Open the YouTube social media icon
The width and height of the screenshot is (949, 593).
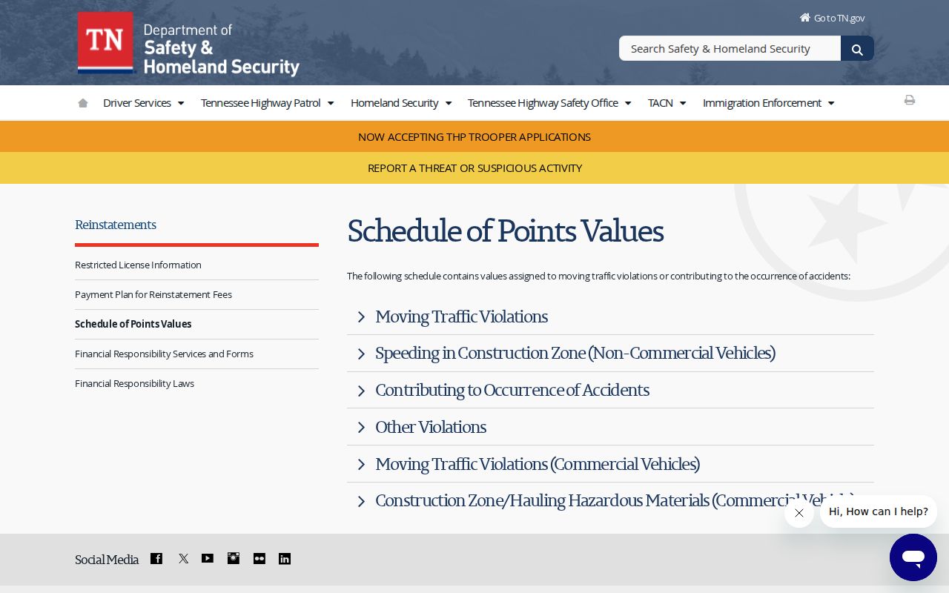[x=208, y=558]
